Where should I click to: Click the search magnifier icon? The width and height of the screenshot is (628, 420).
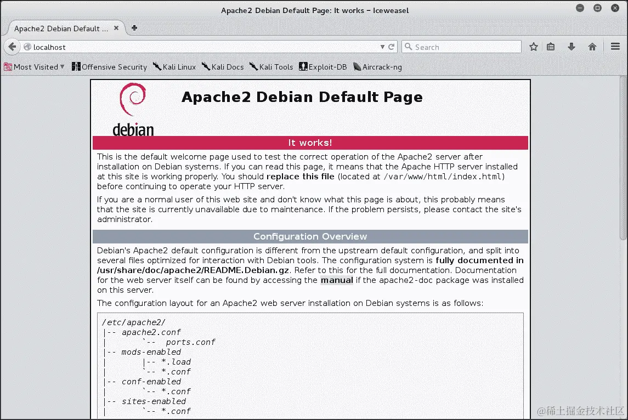[x=408, y=47]
